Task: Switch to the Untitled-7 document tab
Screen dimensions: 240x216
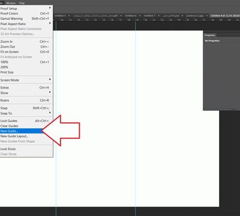Action: [150, 15]
